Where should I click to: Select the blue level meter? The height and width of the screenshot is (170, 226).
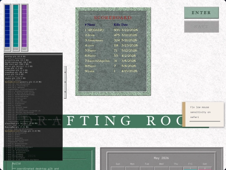[8, 27]
